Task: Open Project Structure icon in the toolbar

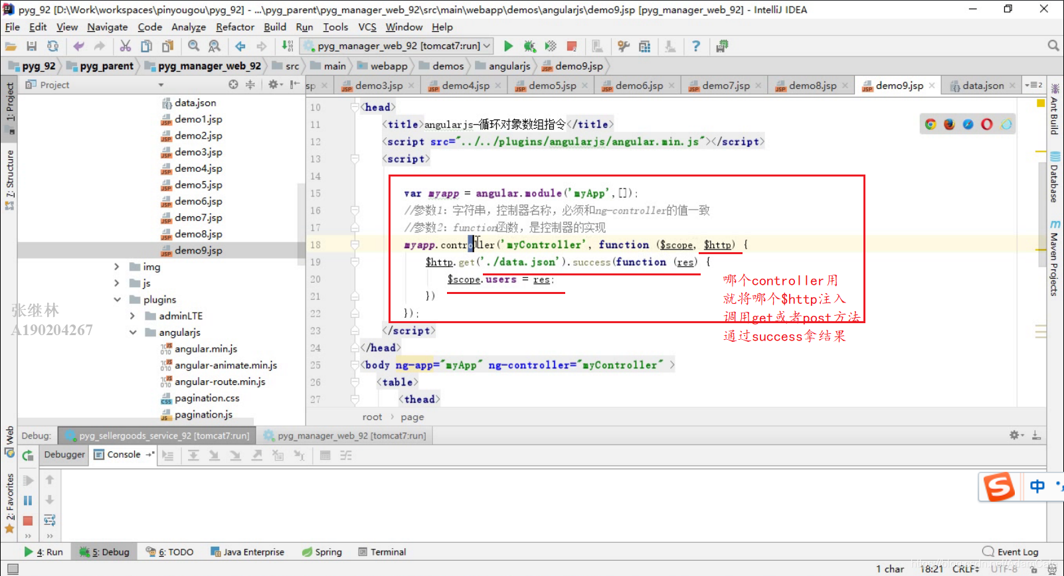Action: tap(644, 46)
